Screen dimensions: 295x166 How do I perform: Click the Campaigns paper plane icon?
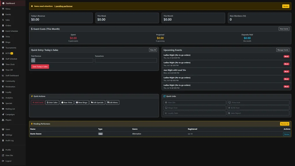[3, 114]
